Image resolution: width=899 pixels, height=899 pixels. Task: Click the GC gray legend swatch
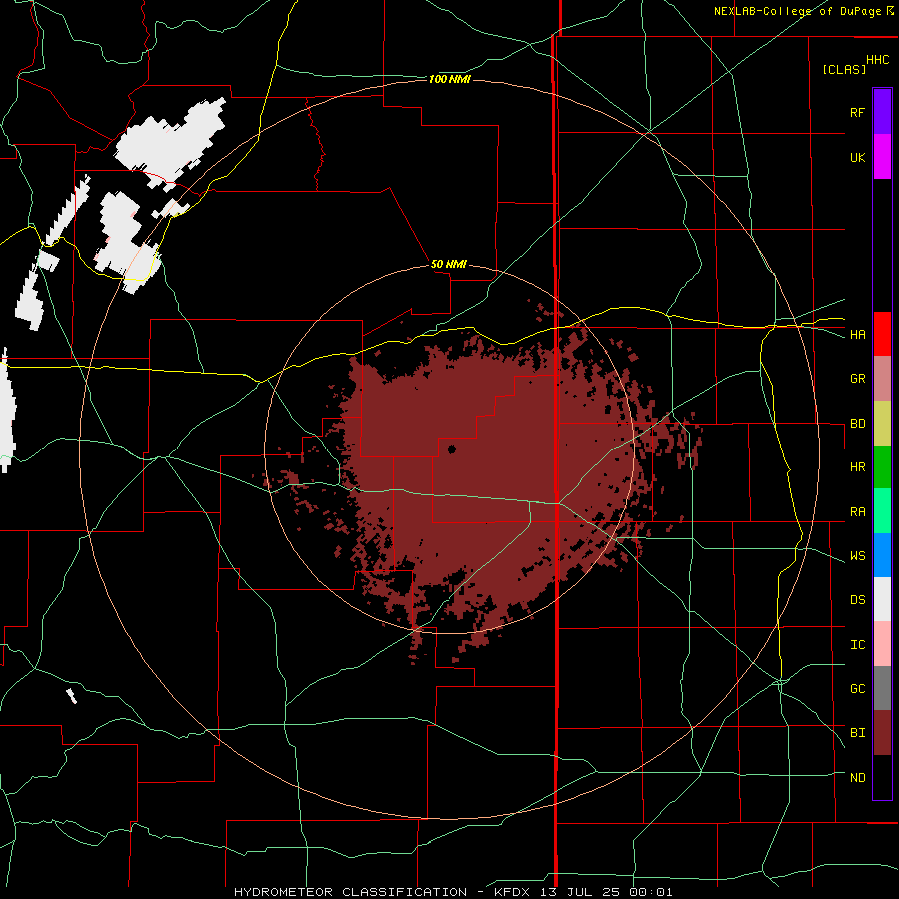882,688
